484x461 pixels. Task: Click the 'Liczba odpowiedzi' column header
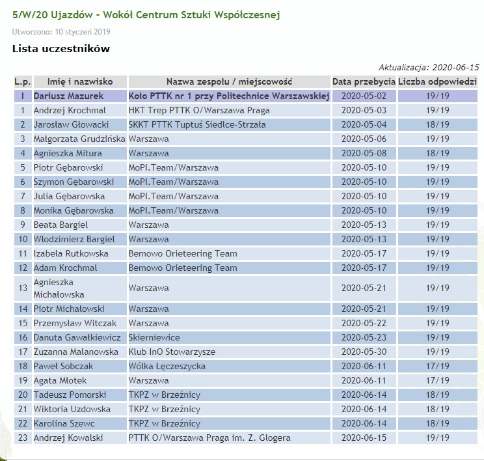tap(437, 81)
